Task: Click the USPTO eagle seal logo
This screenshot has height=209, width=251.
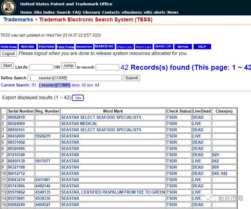Action: coord(8,7)
